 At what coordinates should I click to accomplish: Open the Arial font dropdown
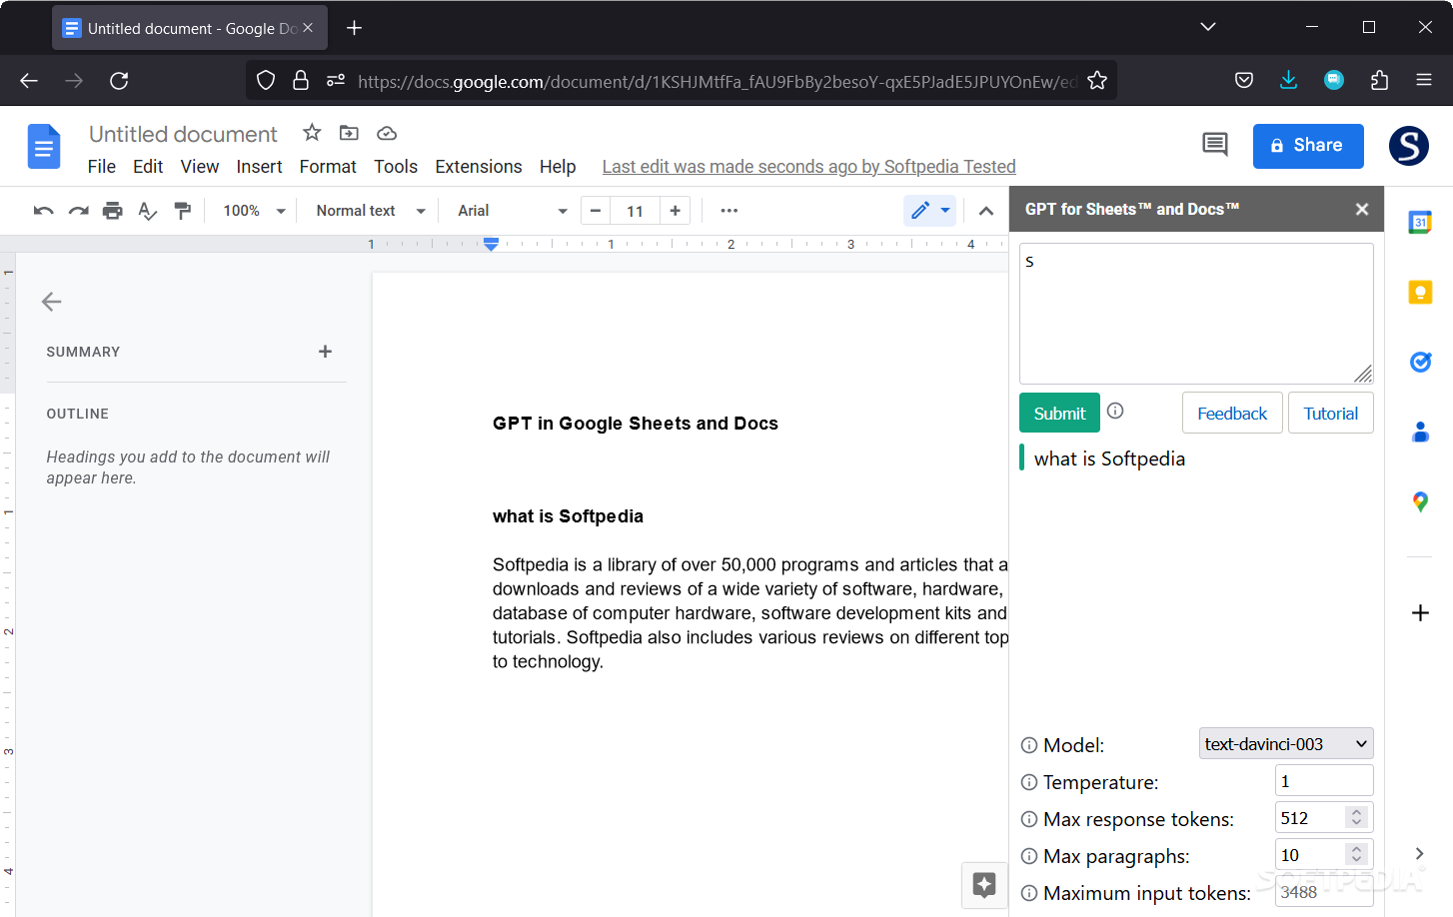512,211
